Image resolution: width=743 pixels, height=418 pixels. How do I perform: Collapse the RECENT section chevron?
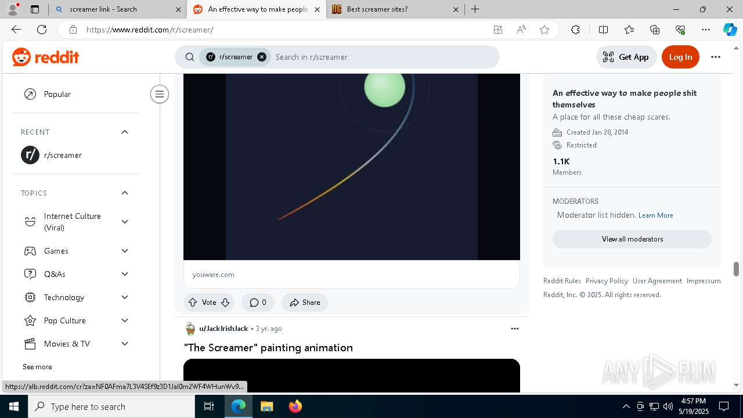pyautogui.click(x=125, y=132)
